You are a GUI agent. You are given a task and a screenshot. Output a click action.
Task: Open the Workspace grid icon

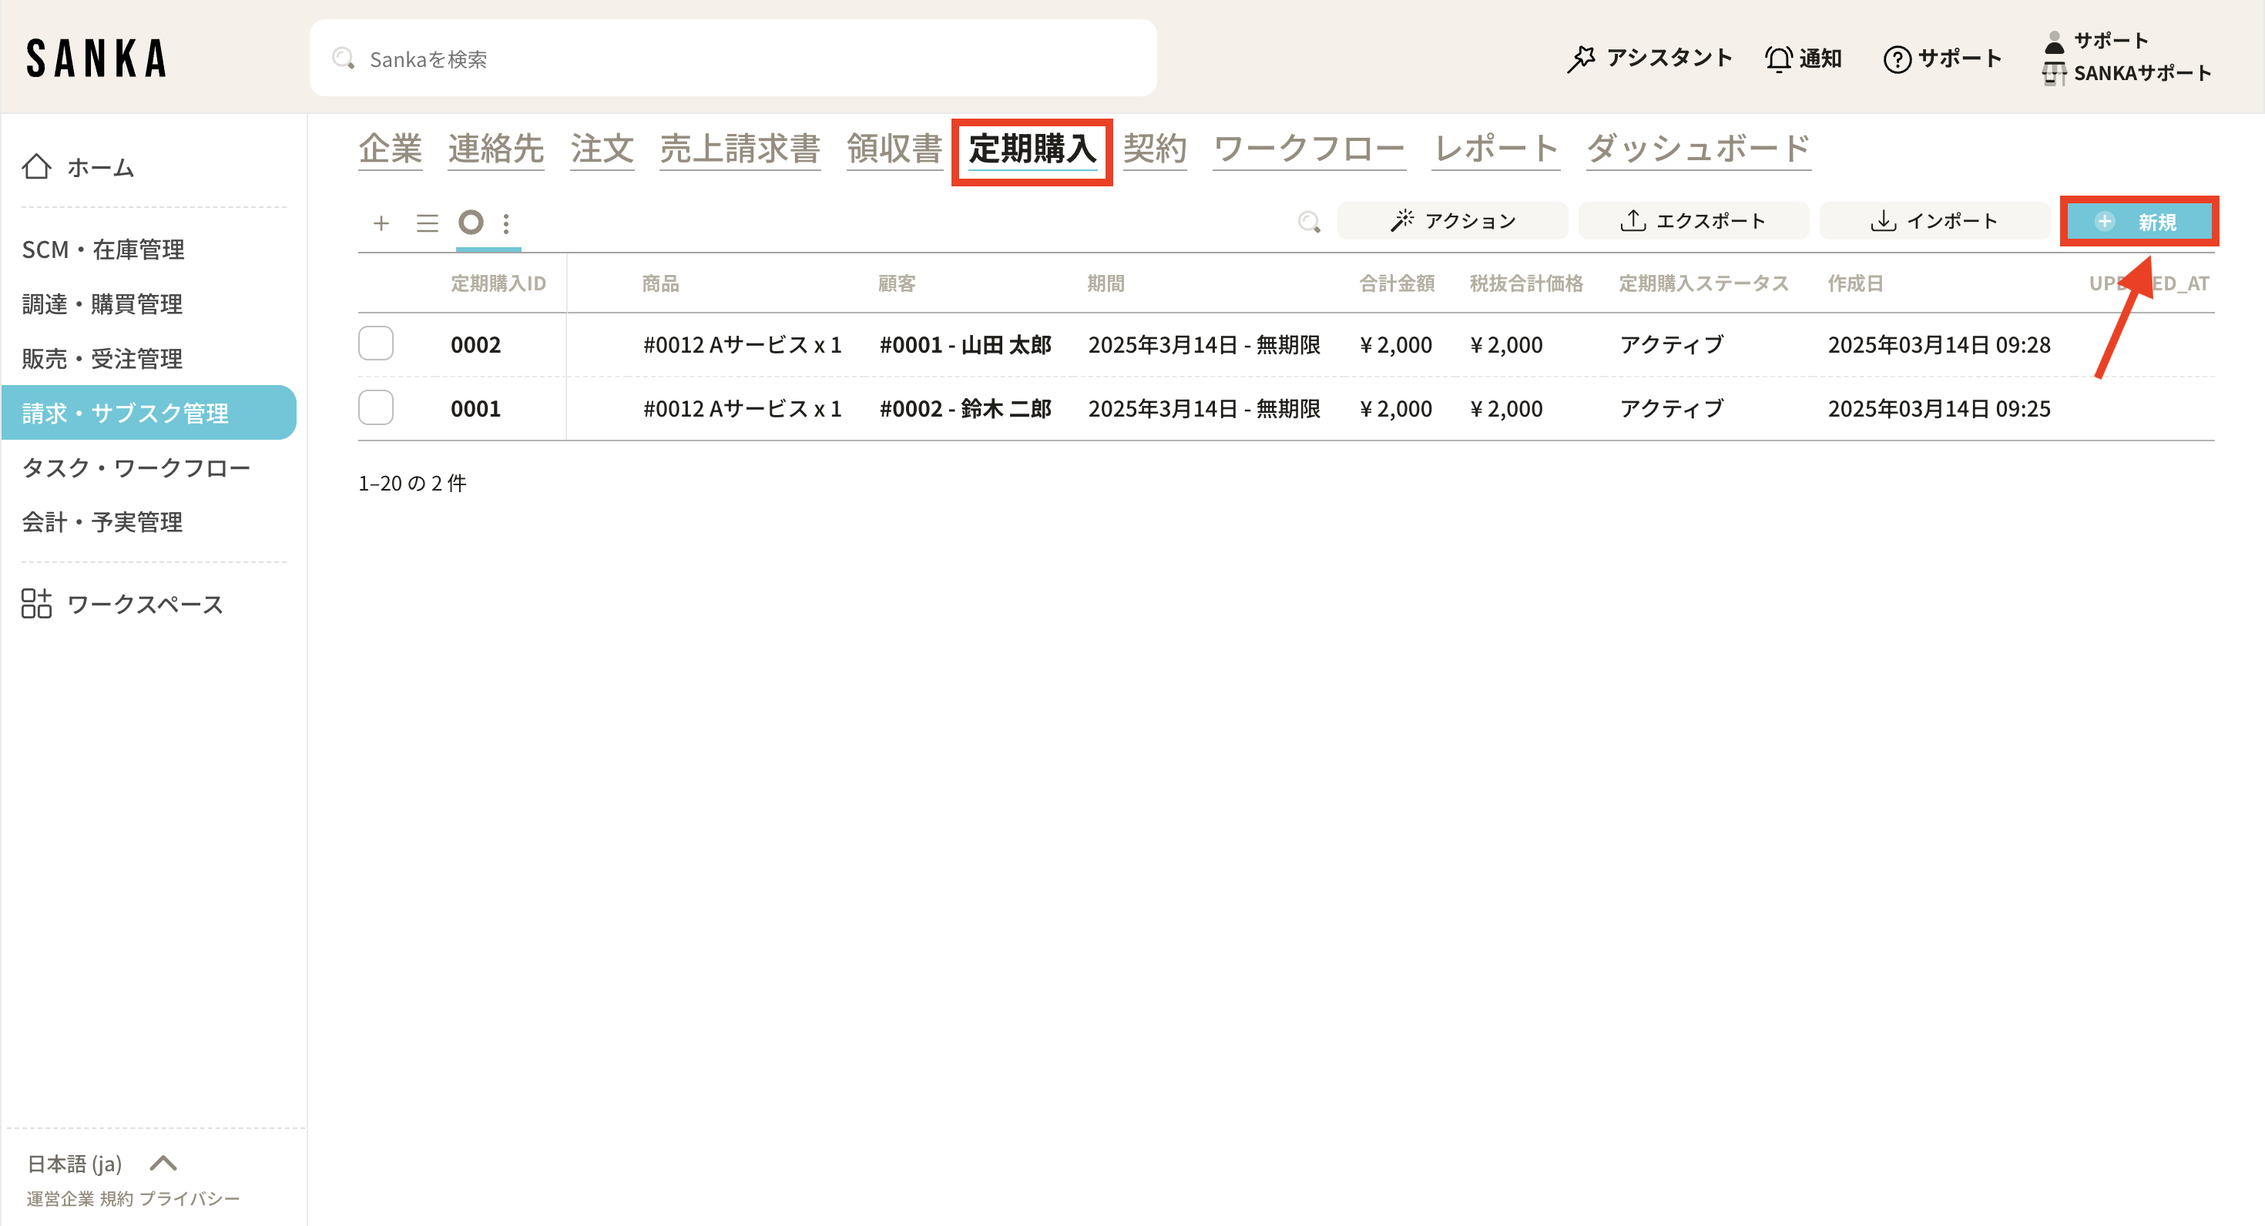36,604
